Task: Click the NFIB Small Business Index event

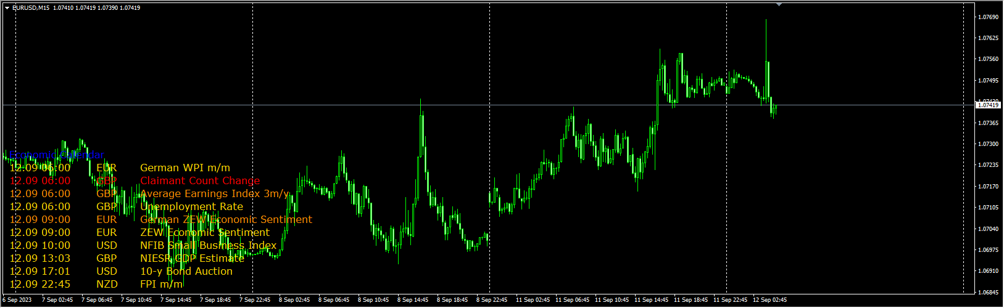Action: 209,245
